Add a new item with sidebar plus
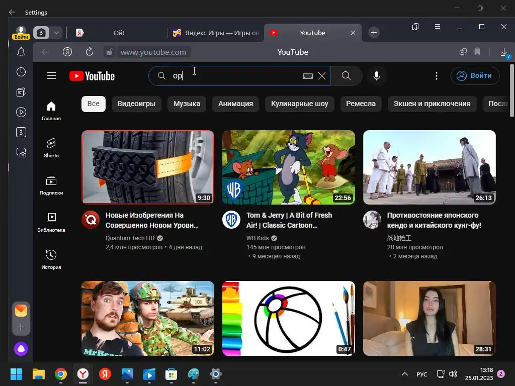 (x=21, y=327)
